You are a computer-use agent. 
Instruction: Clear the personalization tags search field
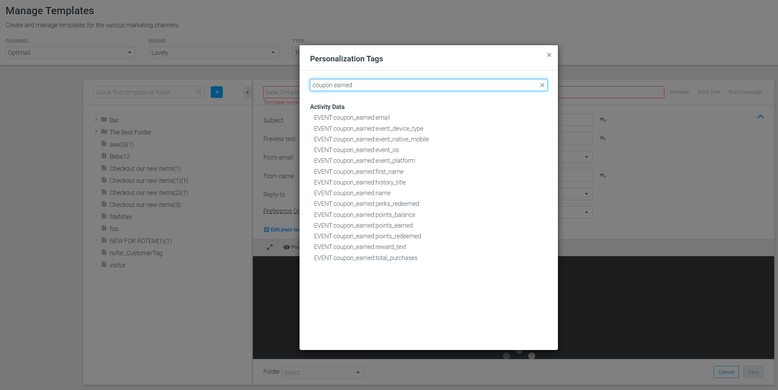pyautogui.click(x=542, y=85)
